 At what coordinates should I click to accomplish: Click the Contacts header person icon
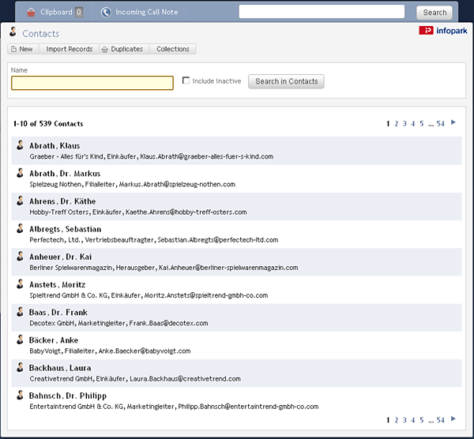tap(13, 32)
